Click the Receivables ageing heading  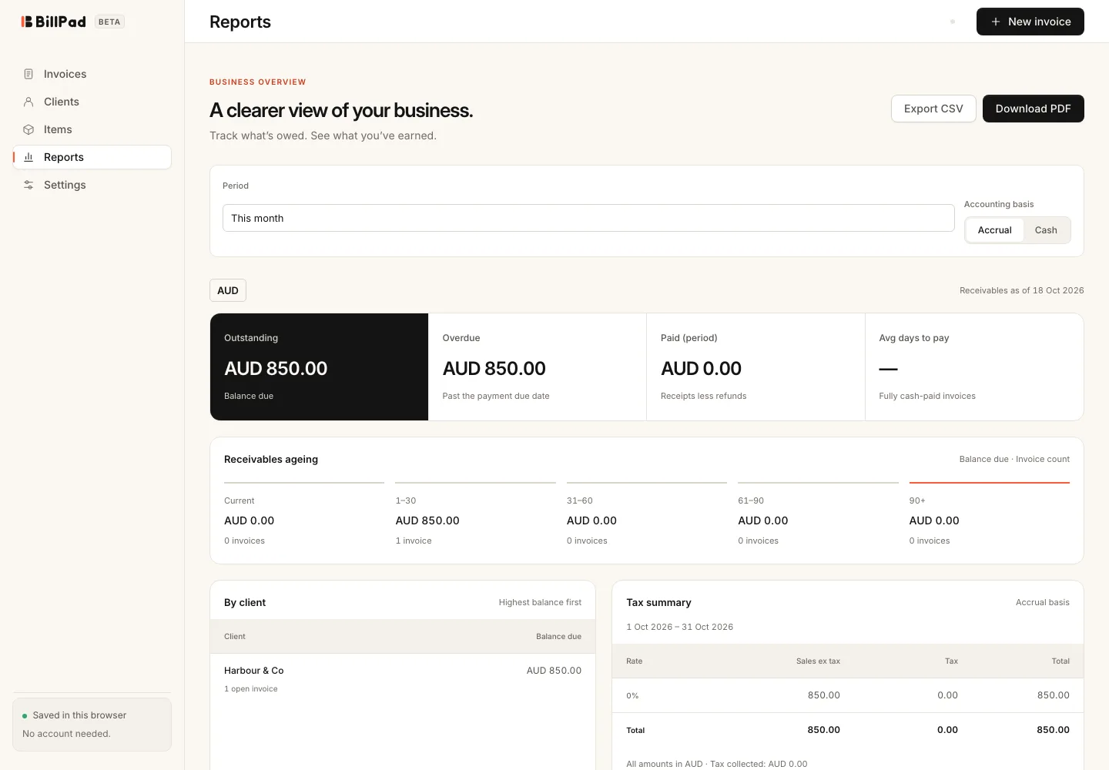[271, 459]
